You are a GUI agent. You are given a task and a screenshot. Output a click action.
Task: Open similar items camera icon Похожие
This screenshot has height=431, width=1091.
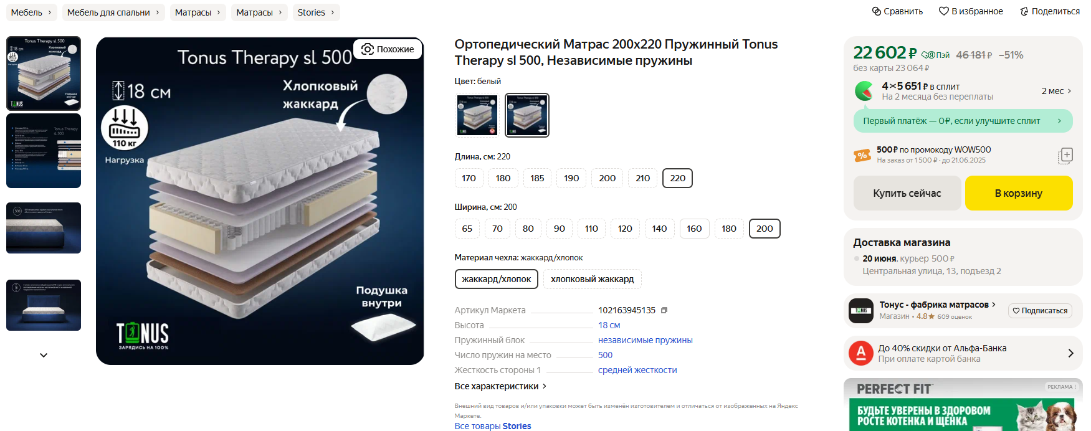(x=368, y=49)
